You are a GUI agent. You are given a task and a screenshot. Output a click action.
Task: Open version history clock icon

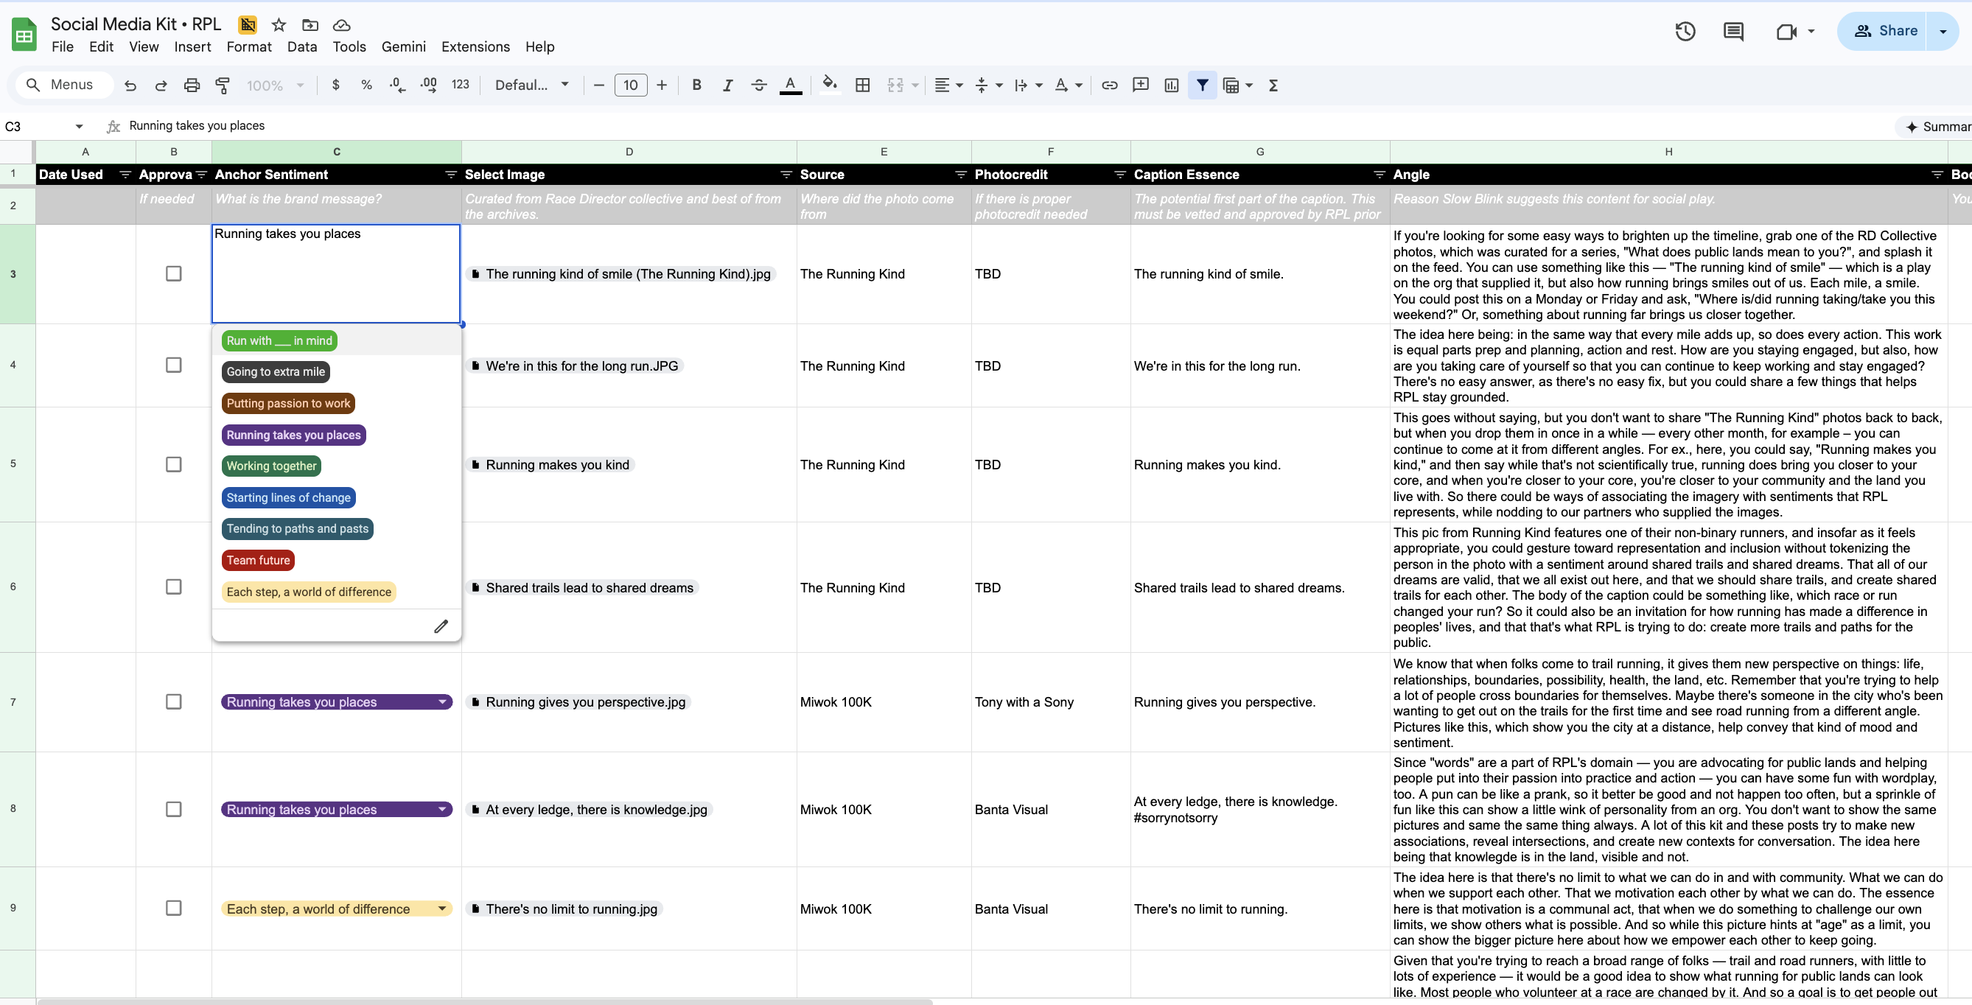[x=1684, y=32]
